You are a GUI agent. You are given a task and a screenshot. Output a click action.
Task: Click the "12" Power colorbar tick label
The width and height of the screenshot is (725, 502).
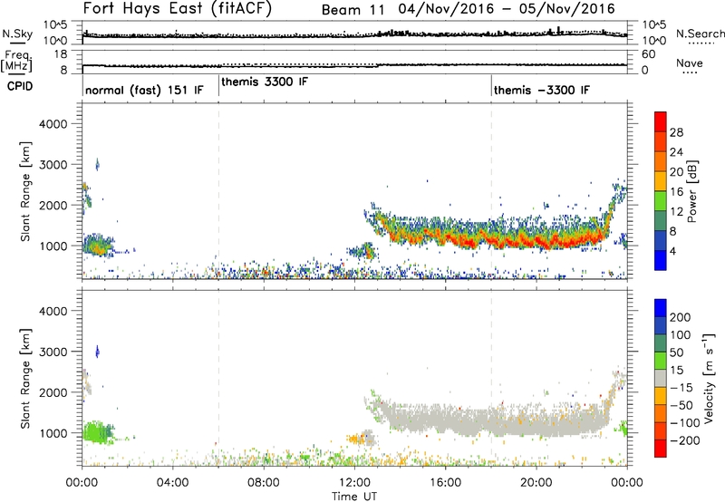pos(676,212)
